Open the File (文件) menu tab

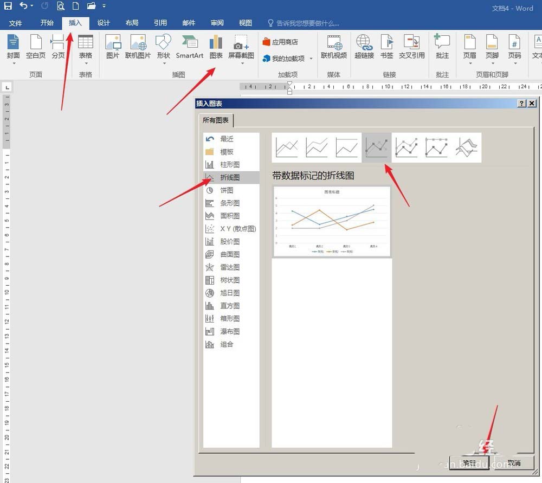point(16,23)
